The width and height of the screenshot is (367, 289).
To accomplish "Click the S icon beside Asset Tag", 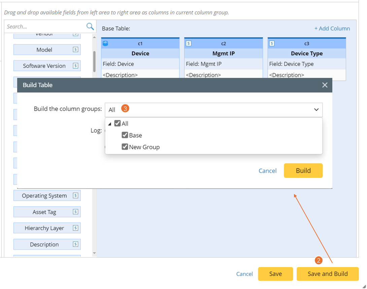I will click(x=75, y=212).
